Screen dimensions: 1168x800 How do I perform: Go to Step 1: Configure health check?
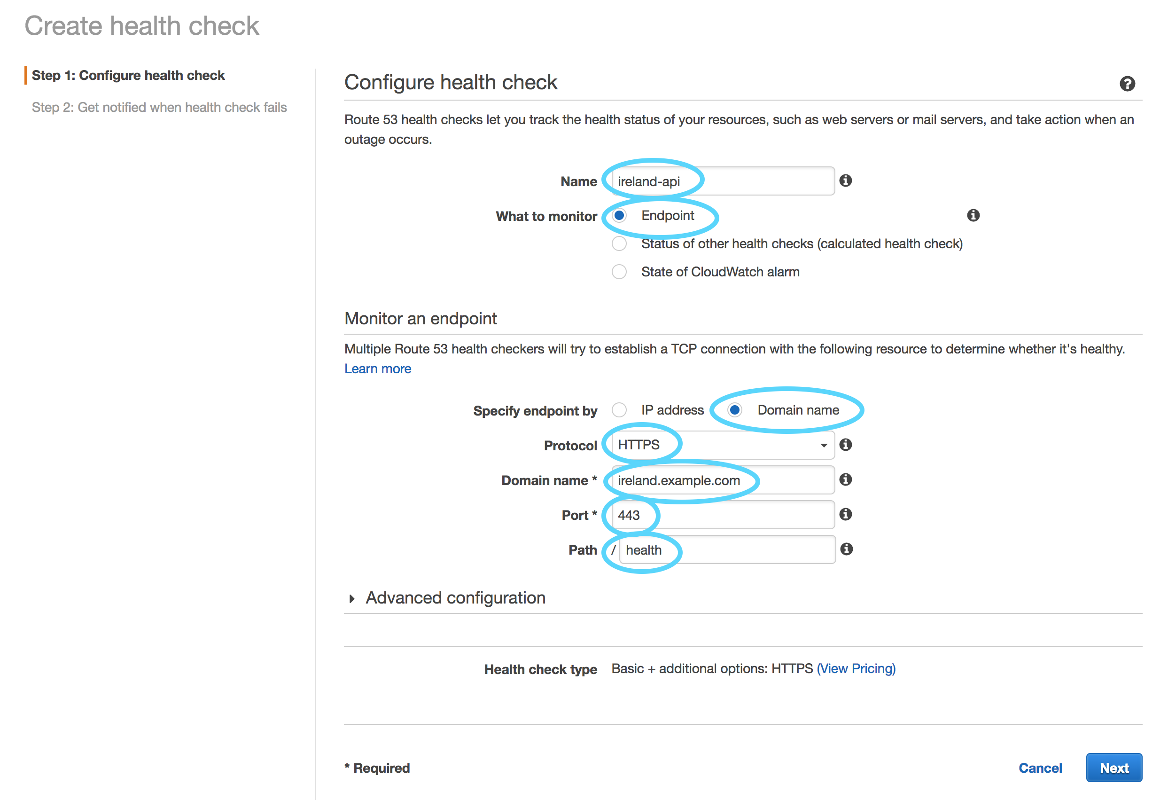[x=128, y=75]
